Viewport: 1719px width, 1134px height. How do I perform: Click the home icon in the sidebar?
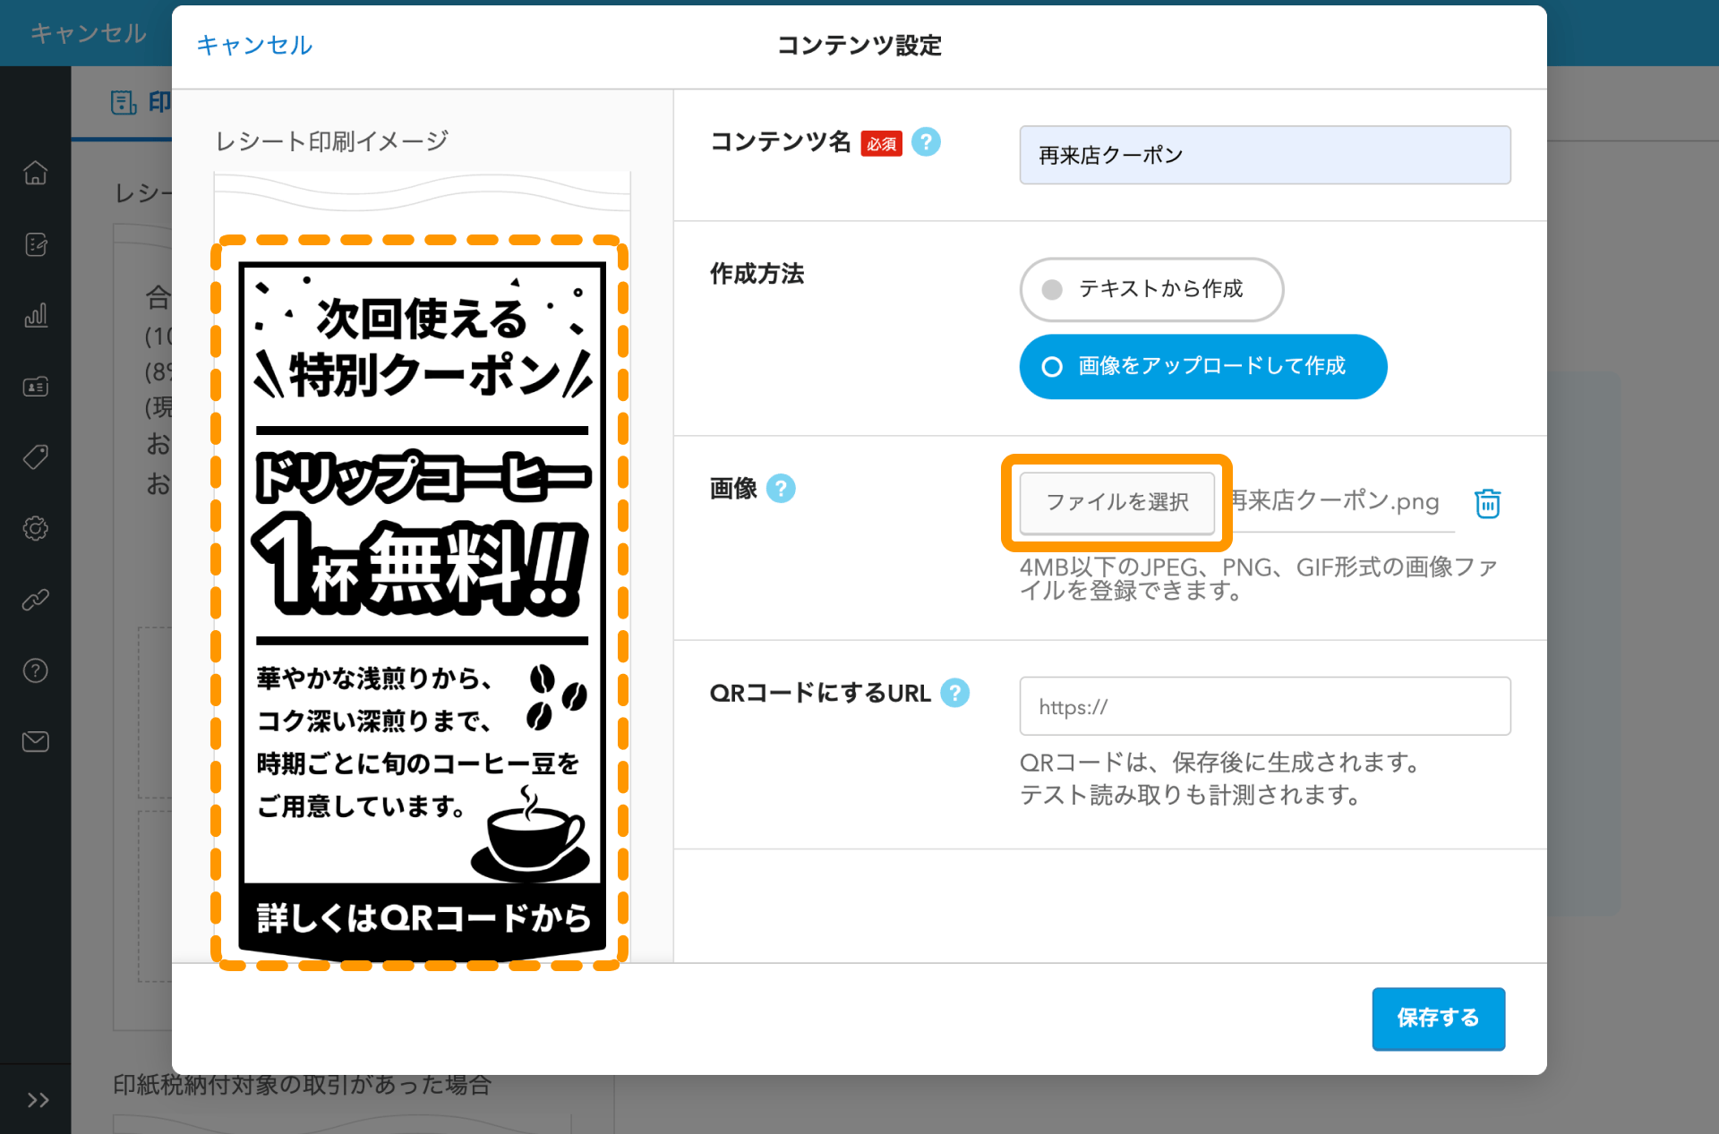coord(36,173)
